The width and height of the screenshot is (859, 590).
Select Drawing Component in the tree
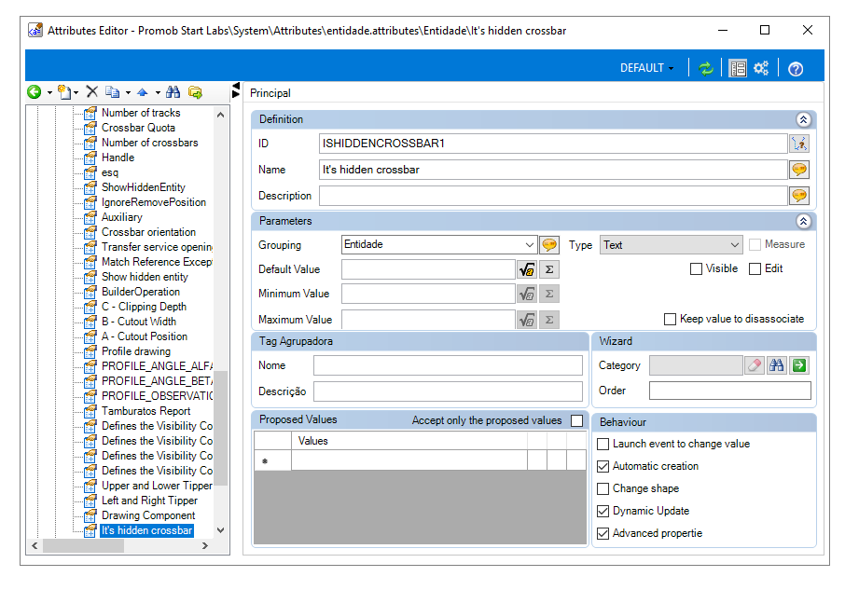click(148, 515)
